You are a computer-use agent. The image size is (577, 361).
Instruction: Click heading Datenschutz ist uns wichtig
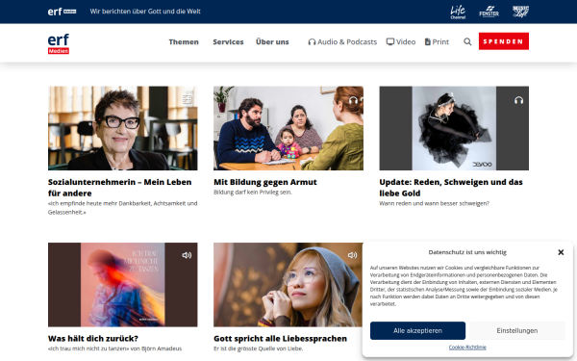467,252
